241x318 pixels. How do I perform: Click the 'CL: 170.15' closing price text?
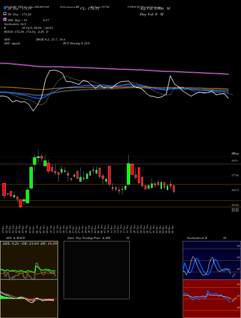(90, 9)
